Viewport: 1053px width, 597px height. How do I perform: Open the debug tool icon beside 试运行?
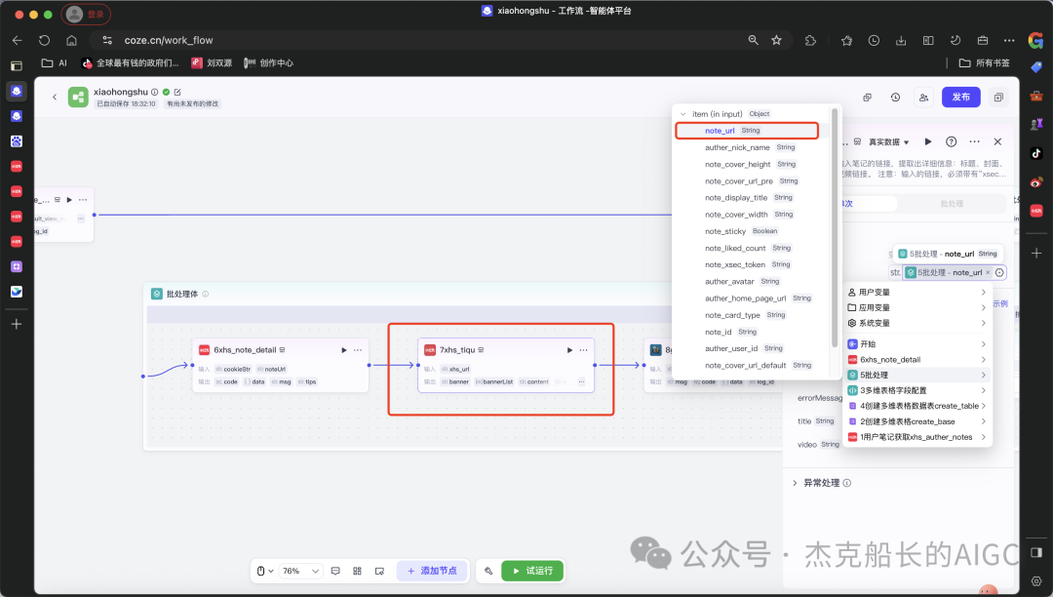pos(488,571)
